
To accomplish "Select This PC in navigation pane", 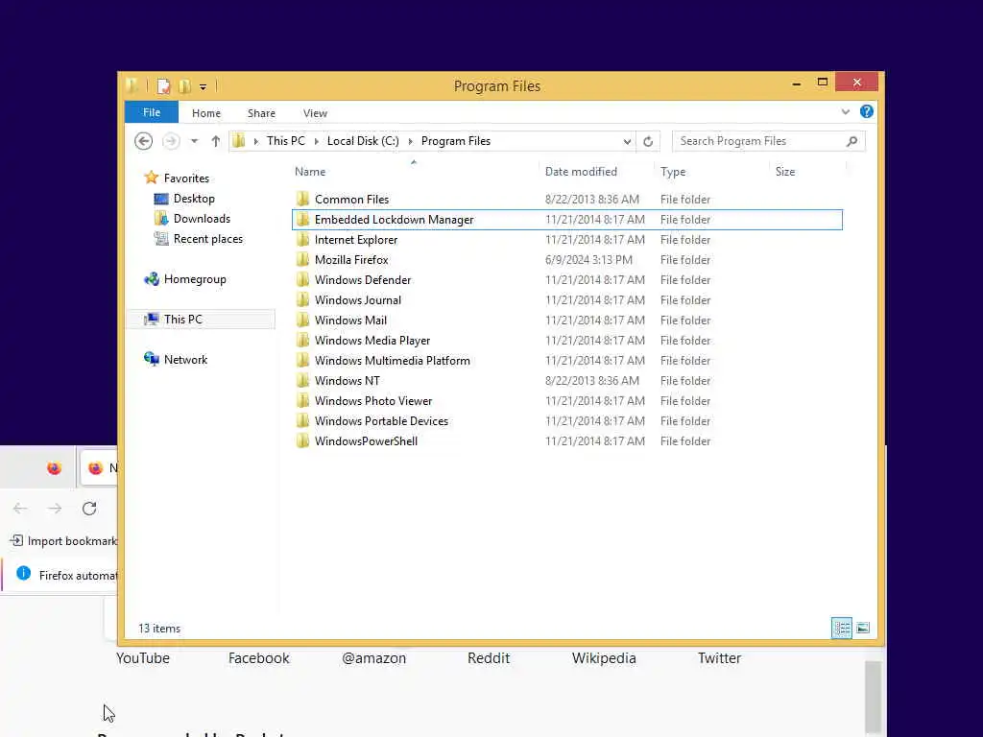I will point(183,320).
